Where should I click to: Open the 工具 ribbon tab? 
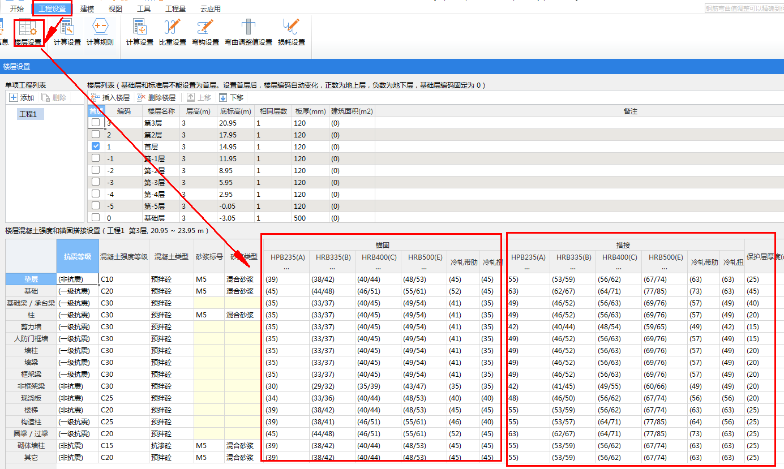click(x=144, y=8)
